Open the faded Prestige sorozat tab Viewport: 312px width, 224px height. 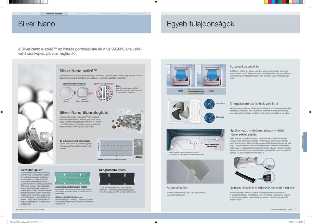pyautogui.click(x=26, y=14)
